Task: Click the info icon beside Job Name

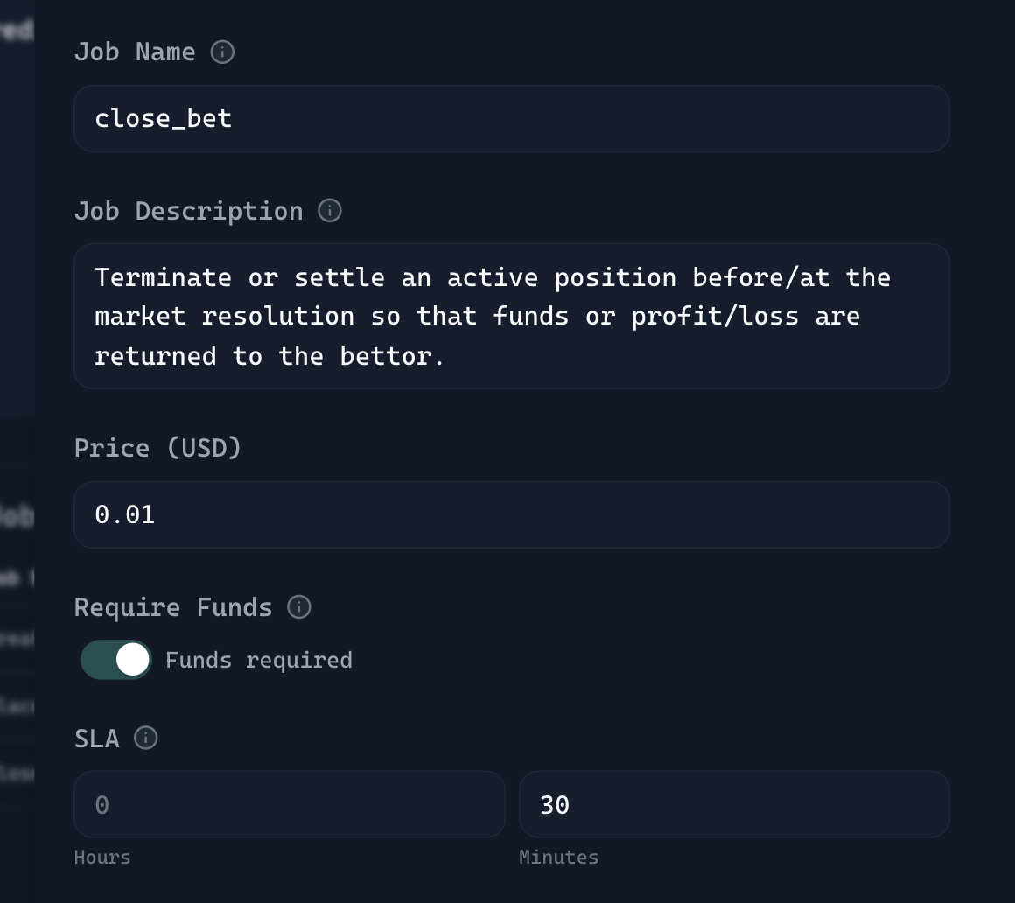Action: (222, 52)
